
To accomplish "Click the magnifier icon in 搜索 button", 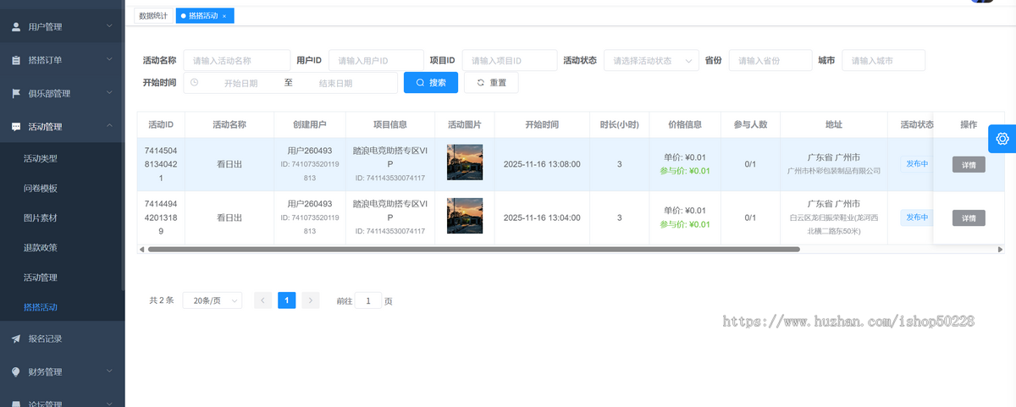I will [x=420, y=83].
